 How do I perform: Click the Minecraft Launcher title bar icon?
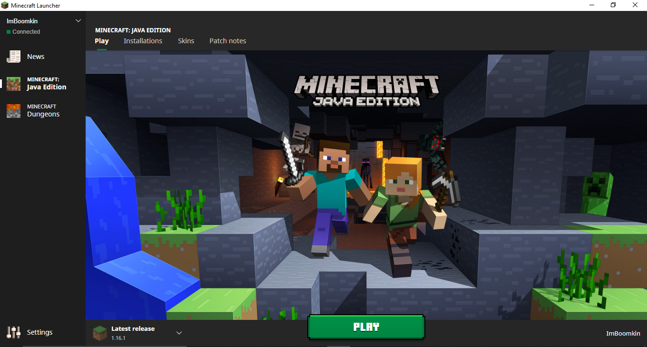pyautogui.click(x=5, y=5)
